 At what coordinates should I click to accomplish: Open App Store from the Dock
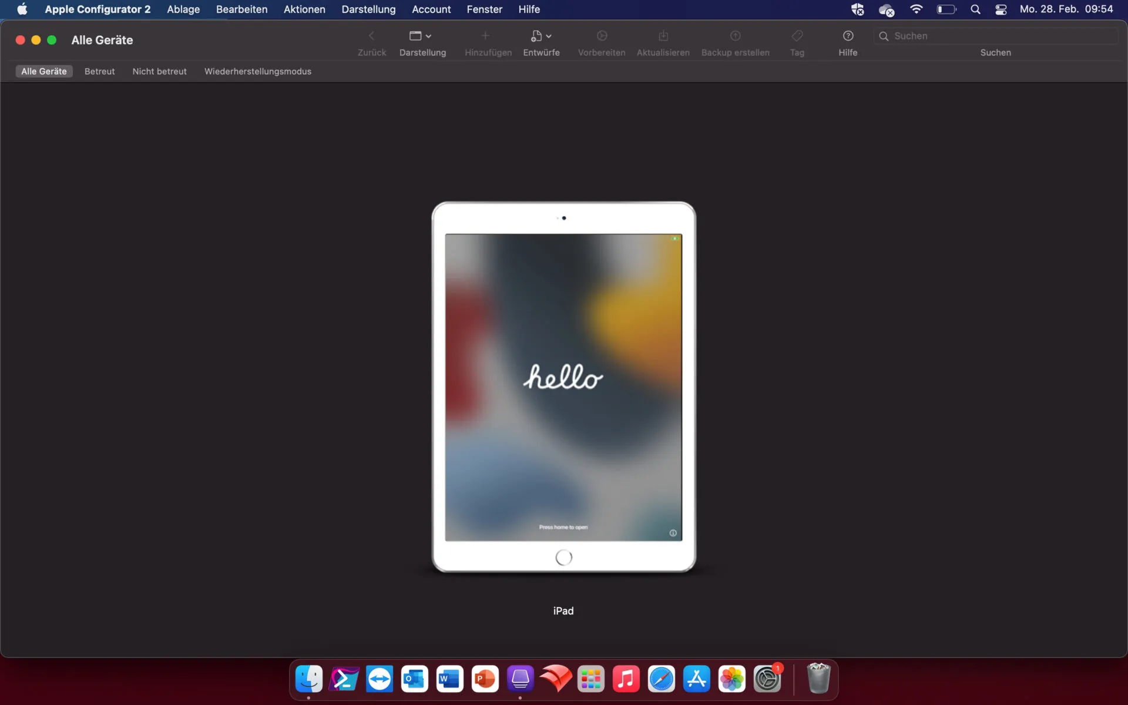pos(697,679)
